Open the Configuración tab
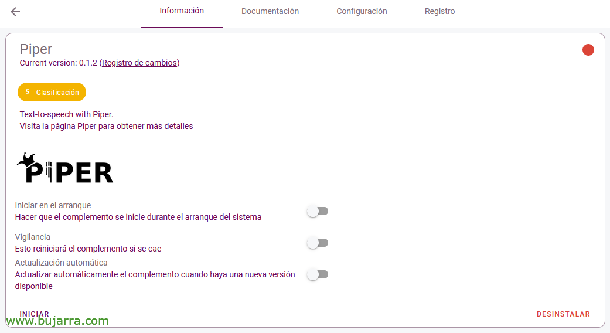610x333 pixels. click(x=362, y=11)
